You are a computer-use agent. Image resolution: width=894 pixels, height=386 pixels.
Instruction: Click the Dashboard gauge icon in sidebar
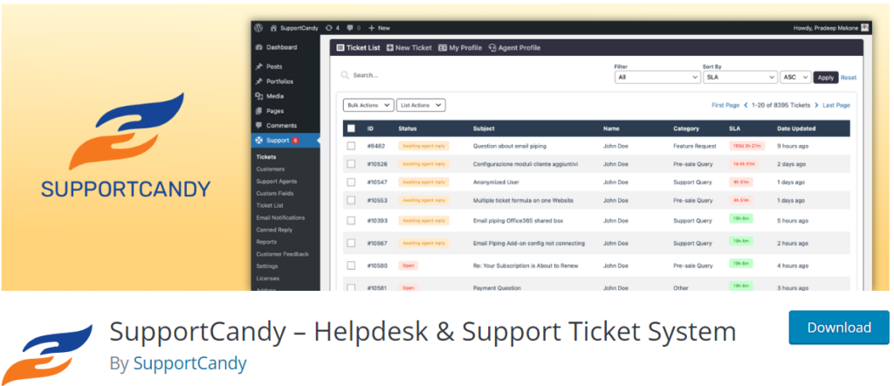click(259, 47)
